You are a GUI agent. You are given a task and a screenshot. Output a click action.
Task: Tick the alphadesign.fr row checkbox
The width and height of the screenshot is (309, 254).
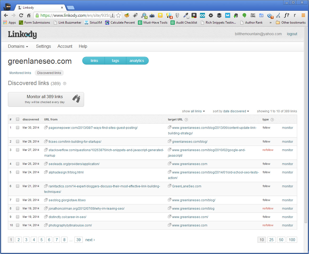[18, 172]
